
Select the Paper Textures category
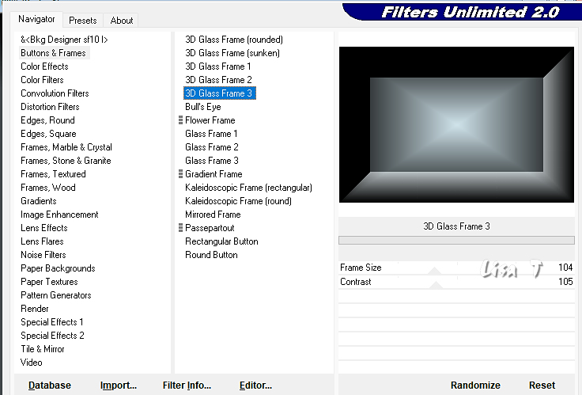[49, 281]
